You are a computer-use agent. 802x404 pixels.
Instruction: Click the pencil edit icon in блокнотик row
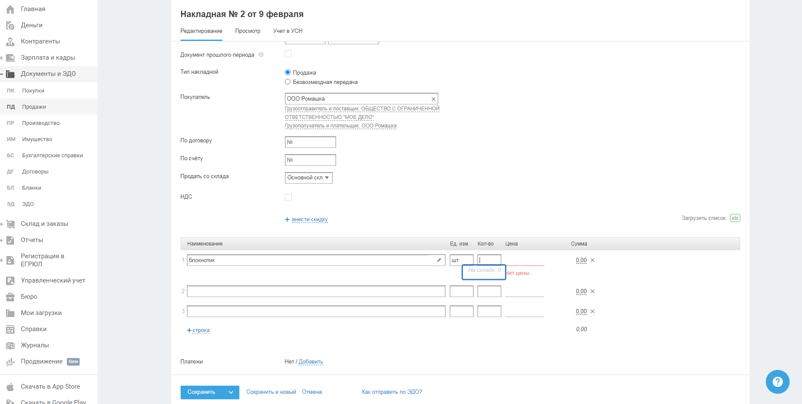tap(439, 260)
